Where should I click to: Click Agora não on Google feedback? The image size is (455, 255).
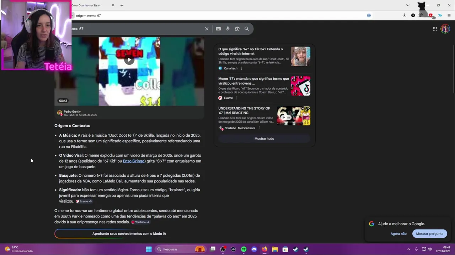pyautogui.click(x=398, y=234)
